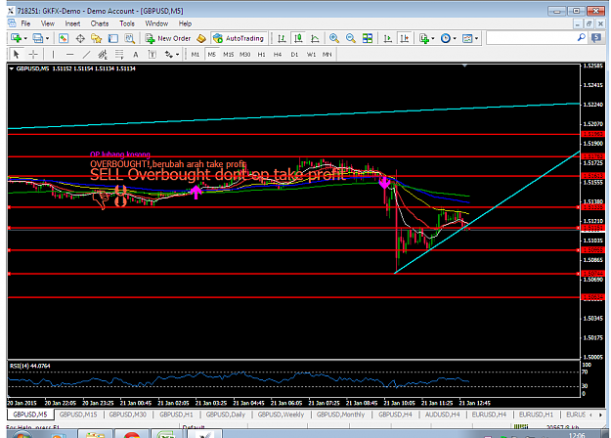This screenshot has height=438, width=611.
Task: Open the Navigator panel star-folder icon
Action: pos(96,38)
